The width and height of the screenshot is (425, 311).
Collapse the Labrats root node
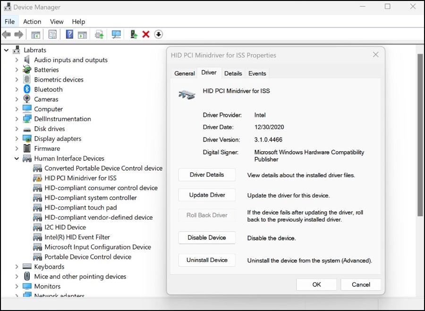7,50
